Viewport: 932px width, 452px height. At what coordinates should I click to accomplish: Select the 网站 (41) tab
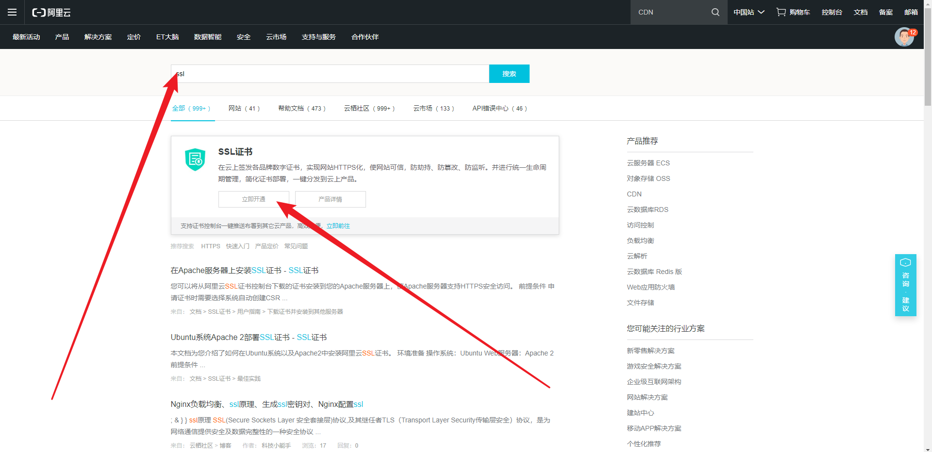(245, 108)
